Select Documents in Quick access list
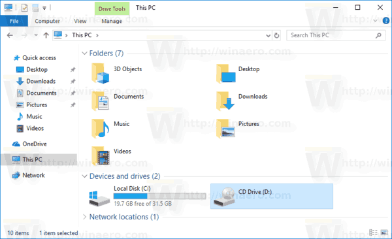 (42, 93)
